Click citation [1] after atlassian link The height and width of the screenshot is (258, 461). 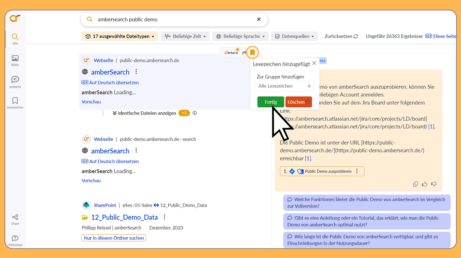[x=431, y=127]
